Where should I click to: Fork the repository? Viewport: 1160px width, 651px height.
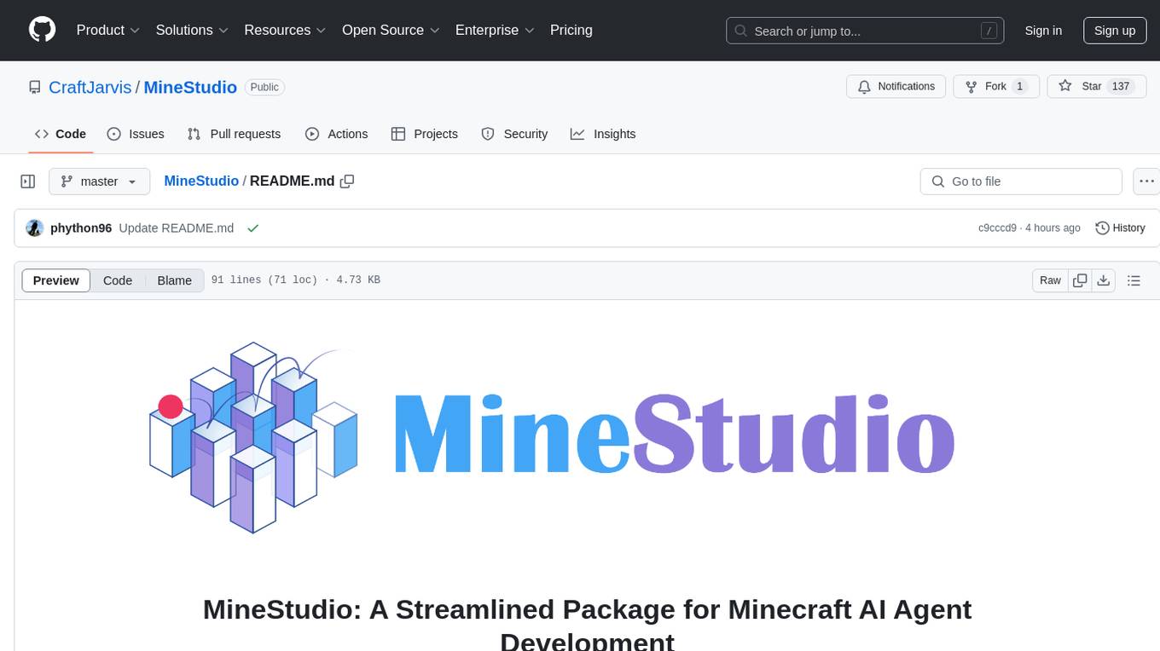(x=996, y=86)
